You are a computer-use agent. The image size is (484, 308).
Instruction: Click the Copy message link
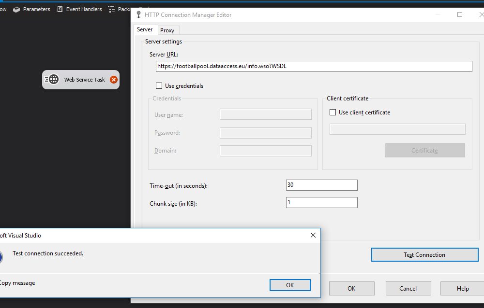click(17, 283)
